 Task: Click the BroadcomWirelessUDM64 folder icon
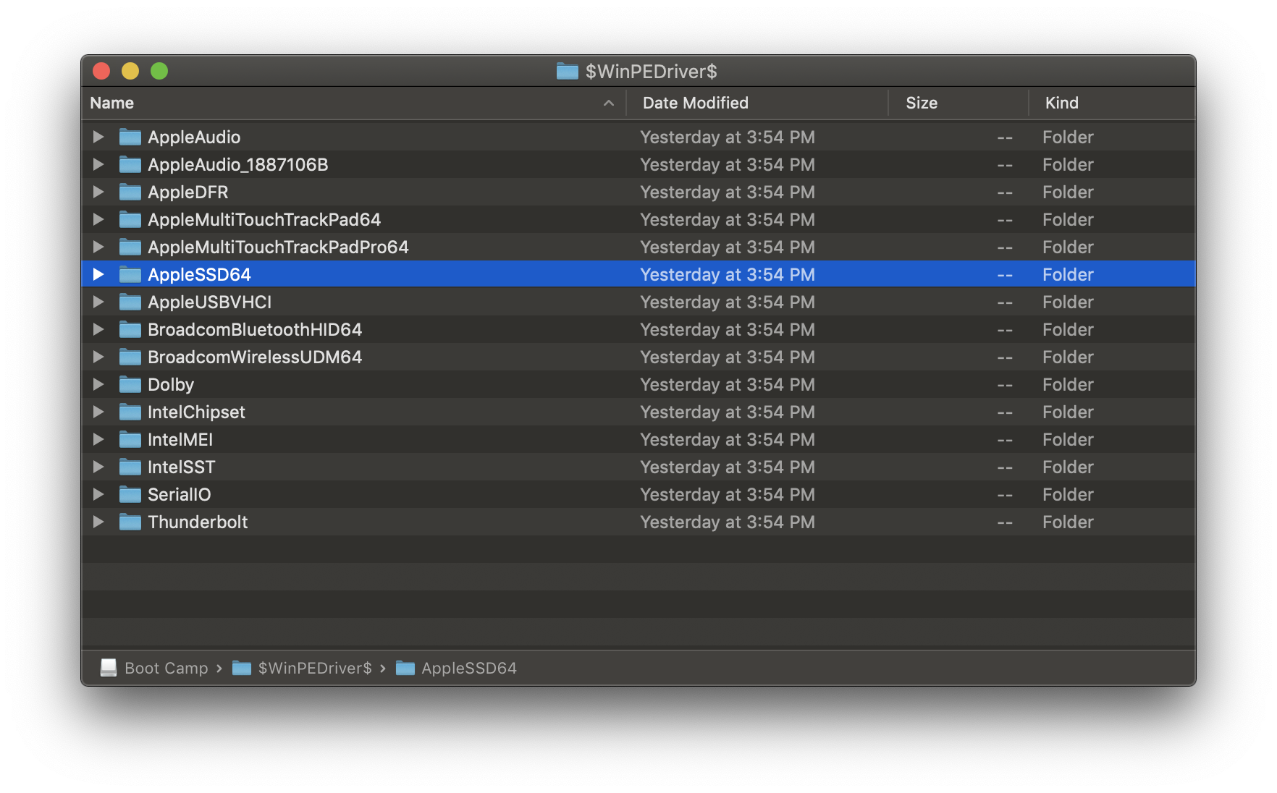tap(130, 357)
